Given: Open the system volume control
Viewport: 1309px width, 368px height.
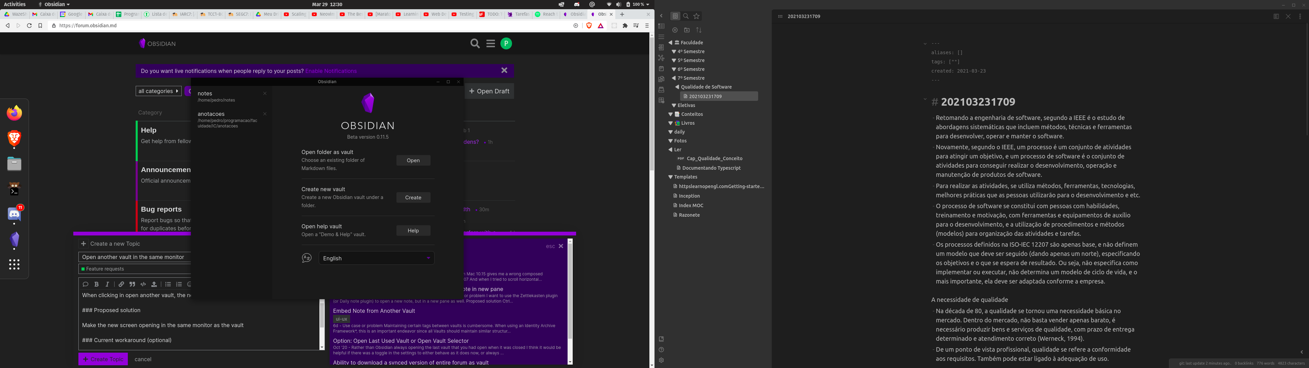Looking at the screenshot, I should coord(618,4).
